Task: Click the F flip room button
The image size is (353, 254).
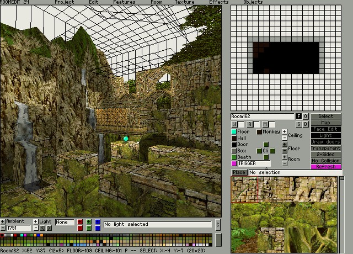Action: 299,117
